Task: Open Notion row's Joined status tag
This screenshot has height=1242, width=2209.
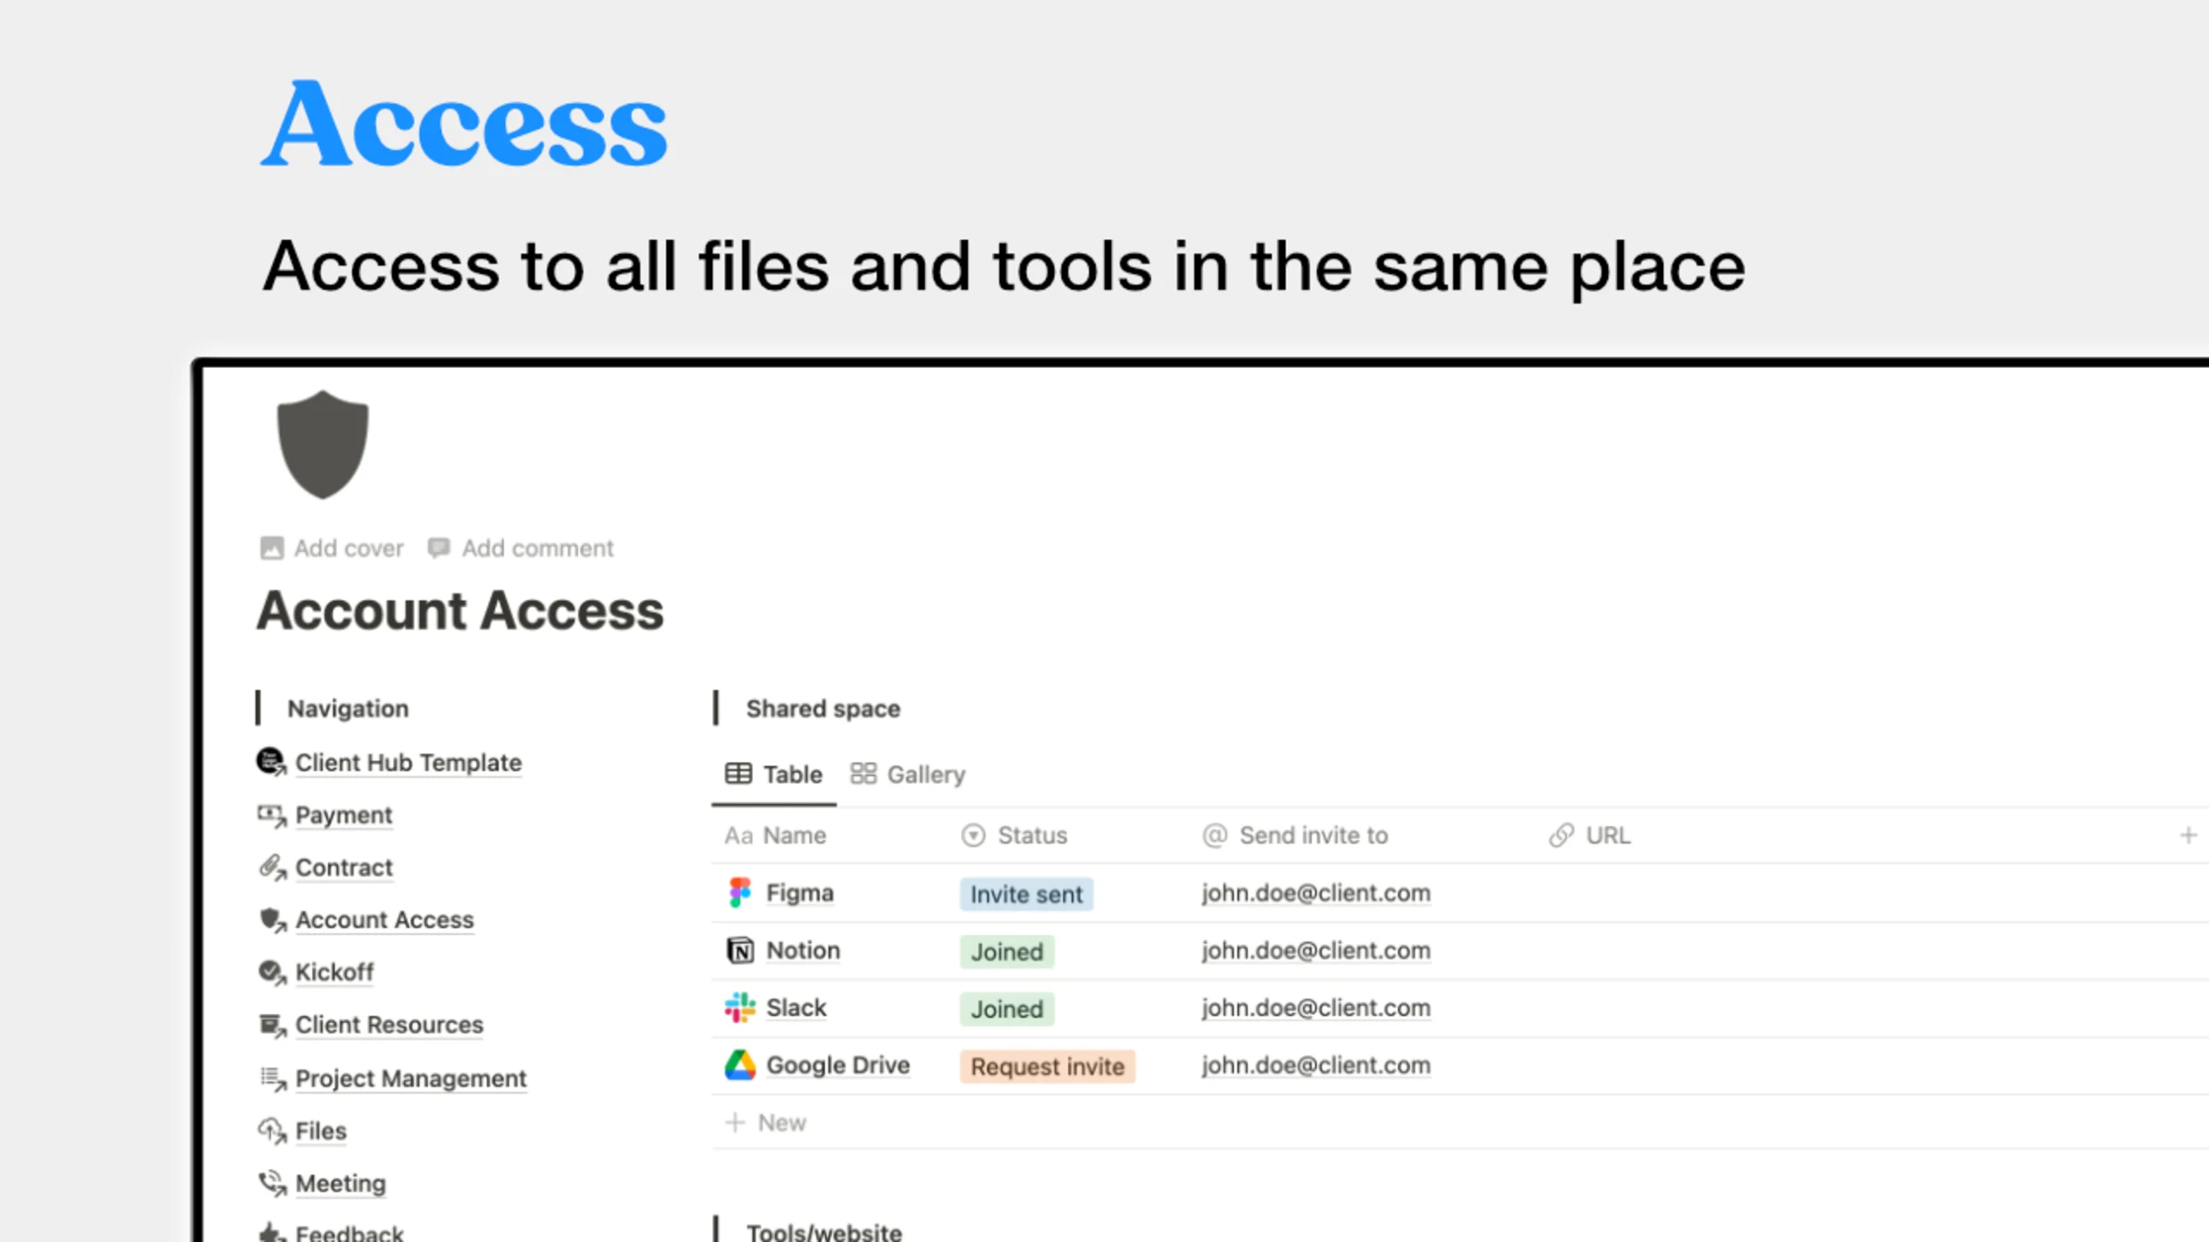Action: (1006, 951)
